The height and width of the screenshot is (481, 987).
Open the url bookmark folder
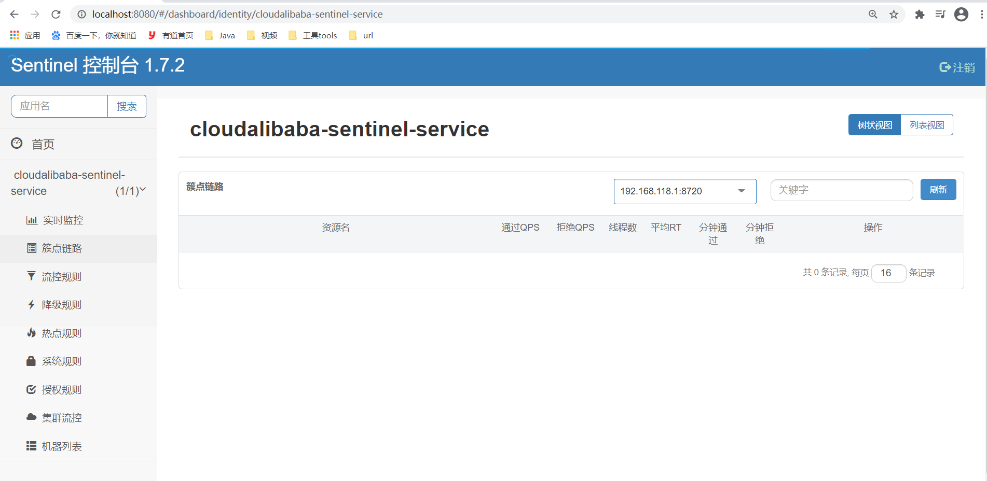tap(361, 35)
